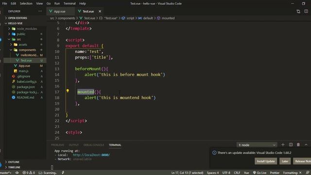Click 'default' breadcrumb segment
The width and height of the screenshot is (311, 175).
[148, 18]
